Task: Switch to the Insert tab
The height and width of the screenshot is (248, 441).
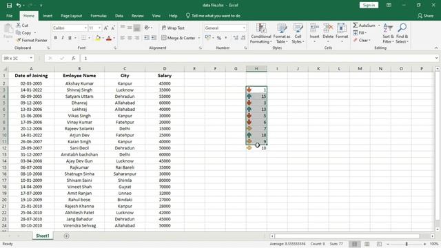Action: click(x=48, y=16)
